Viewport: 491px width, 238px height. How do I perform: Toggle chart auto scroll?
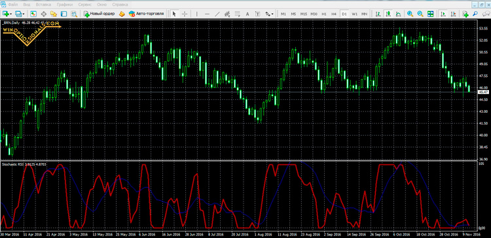(x=443, y=14)
